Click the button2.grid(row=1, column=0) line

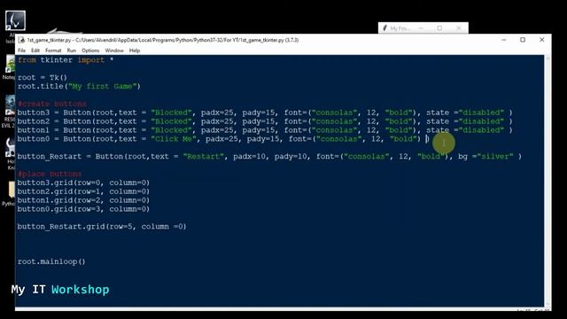(83, 191)
